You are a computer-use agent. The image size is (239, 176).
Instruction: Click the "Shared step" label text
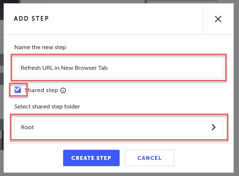(41, 90)
